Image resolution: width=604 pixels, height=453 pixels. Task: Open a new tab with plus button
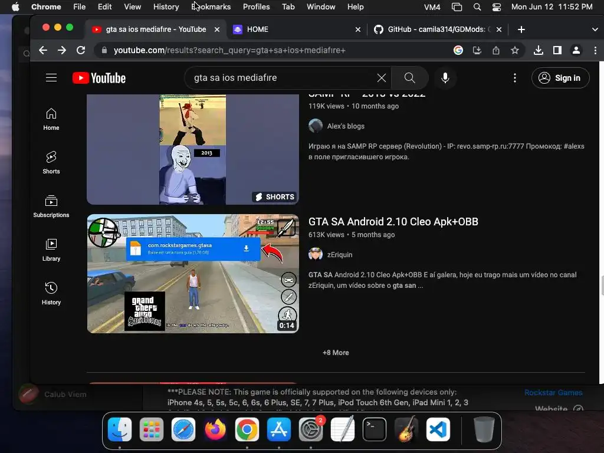pos(521,29)
